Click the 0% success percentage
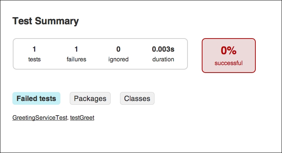 229,51
